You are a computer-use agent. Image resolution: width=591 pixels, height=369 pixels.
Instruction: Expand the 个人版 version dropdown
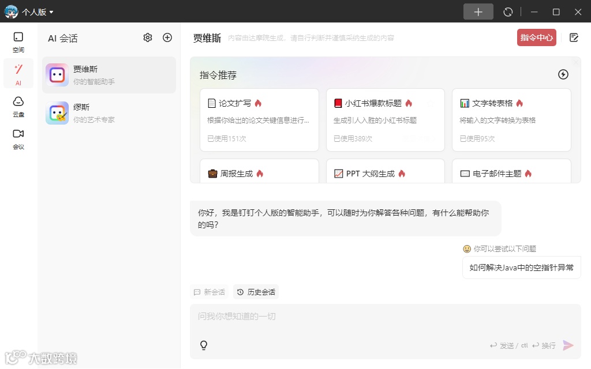38,12
